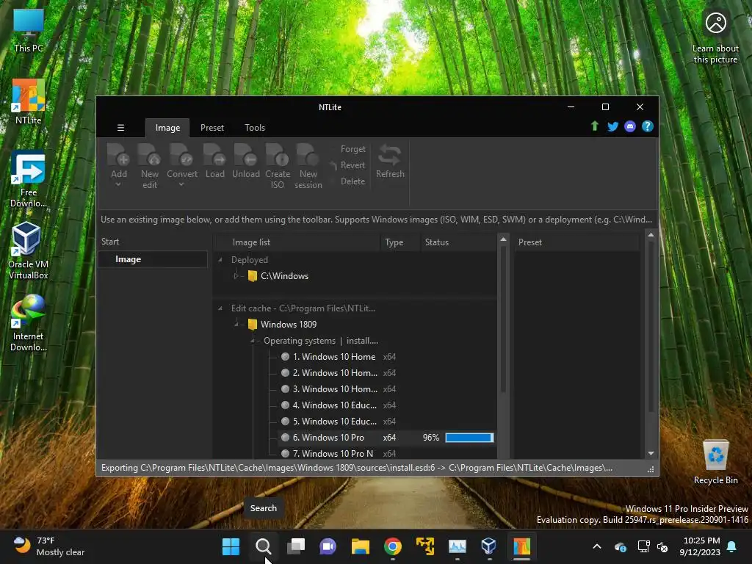Open the taskbar clock showing 10:25 PM
The width and height of the screenshot is (752, 564).
coord(700,546)
